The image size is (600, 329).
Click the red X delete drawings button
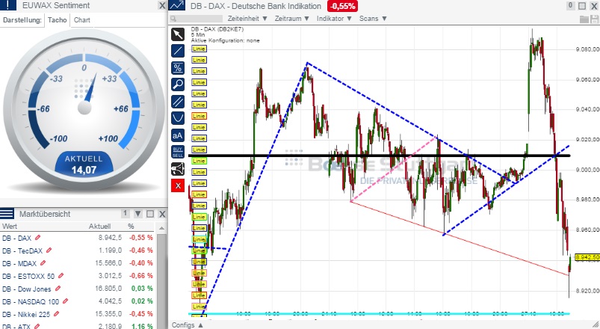178,185
